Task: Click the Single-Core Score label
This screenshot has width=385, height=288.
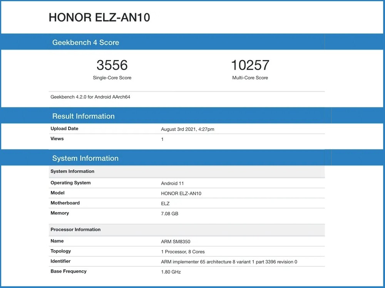Action: click(112, 78)
